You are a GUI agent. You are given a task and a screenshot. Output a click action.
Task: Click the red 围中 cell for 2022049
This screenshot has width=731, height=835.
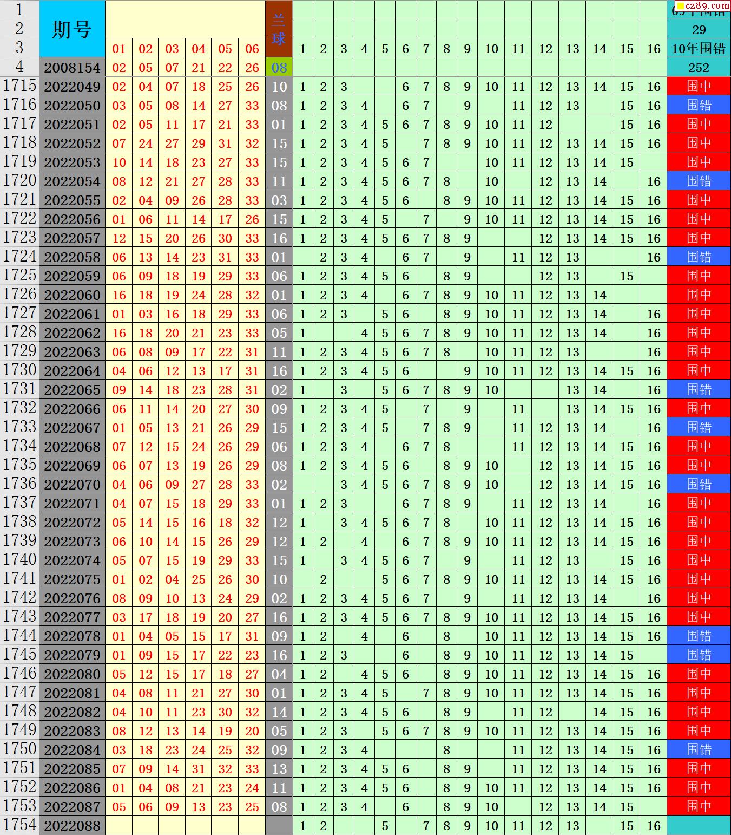(699, 87)
